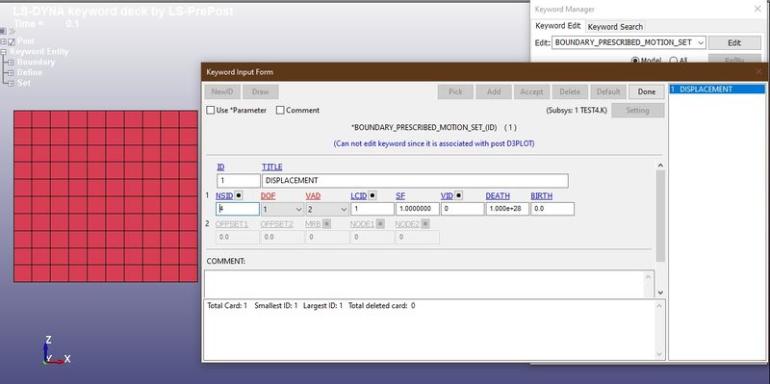Click the ID input field

[238, 181]
